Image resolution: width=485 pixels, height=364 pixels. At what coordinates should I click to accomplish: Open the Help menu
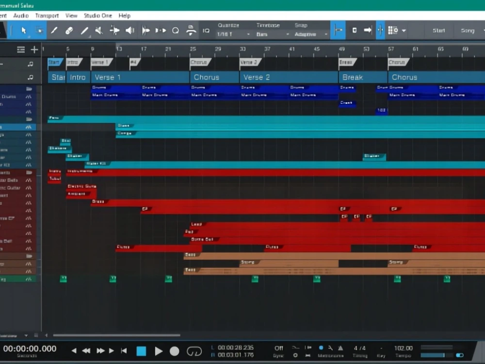coord(124,16)
